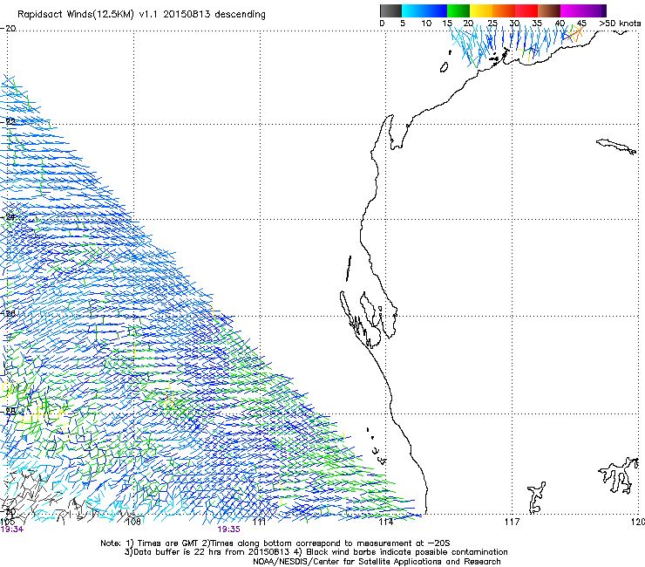Click the purple "19:34" time stamp
The image size is (645, 567).
(x=12, y=529)
